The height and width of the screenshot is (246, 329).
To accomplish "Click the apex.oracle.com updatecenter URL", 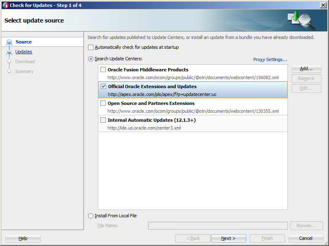I will coord(162,94).
